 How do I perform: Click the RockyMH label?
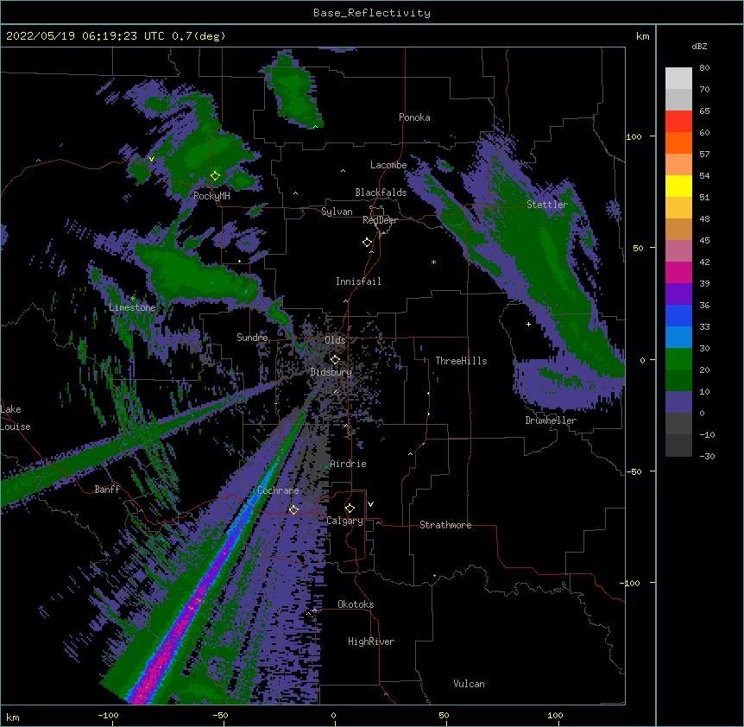pyautogui.click(x=211, y=196)
